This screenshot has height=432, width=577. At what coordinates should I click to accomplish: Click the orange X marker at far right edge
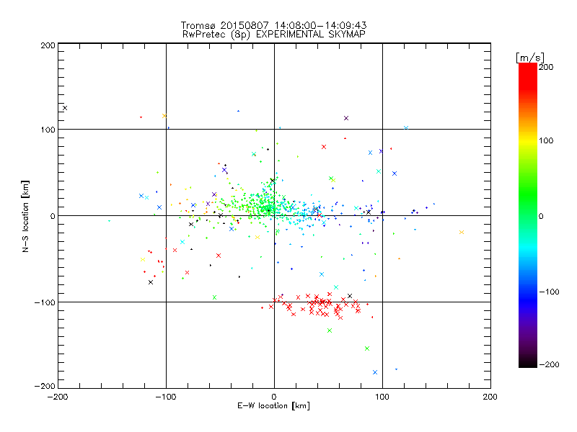pos(462,232)
